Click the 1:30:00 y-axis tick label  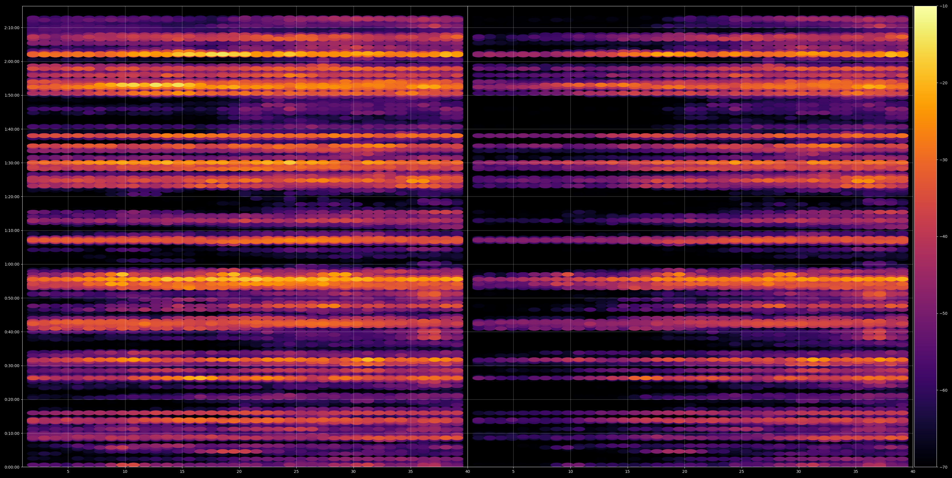[12, 163]
